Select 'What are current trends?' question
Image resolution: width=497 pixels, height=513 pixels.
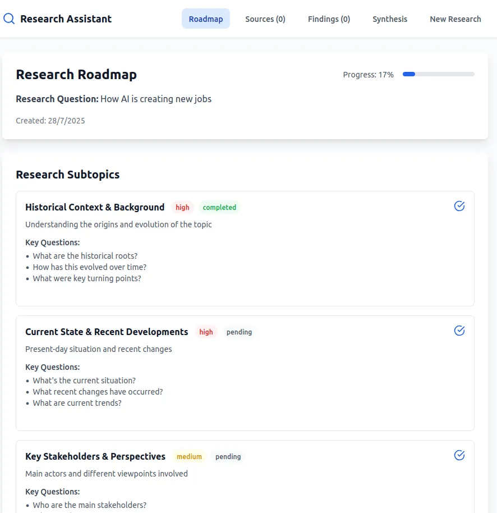[77, 403]
